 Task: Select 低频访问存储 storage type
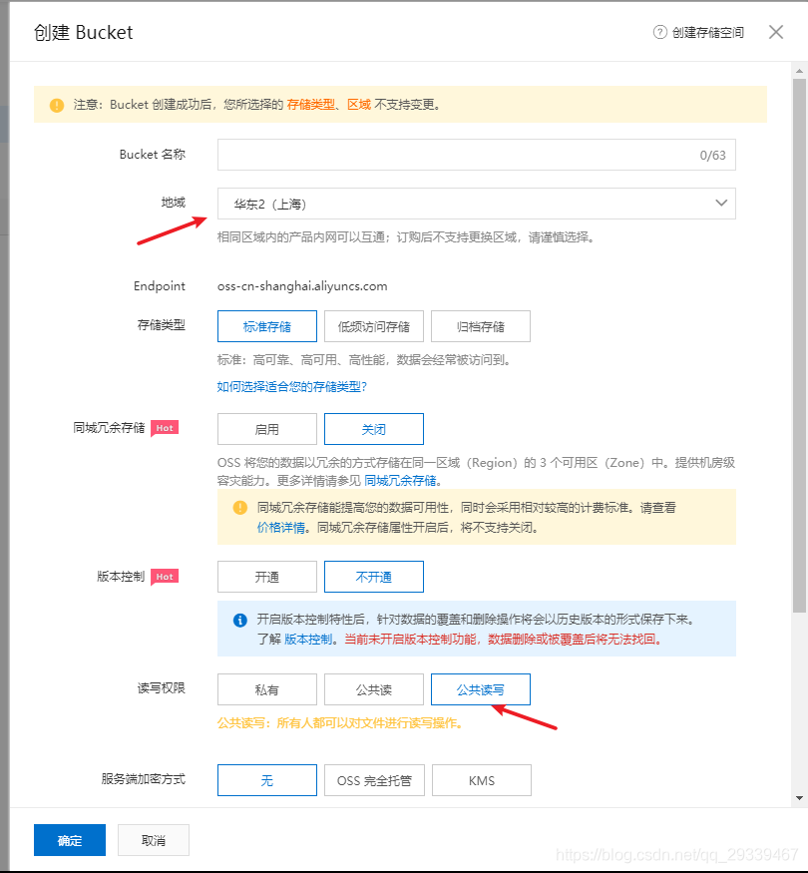[374, 326]
